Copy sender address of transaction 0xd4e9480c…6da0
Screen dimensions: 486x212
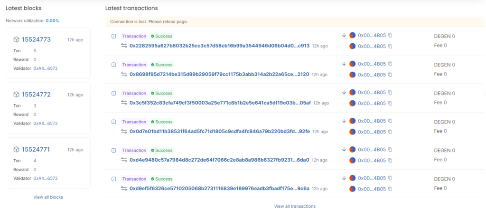(390, 150)
